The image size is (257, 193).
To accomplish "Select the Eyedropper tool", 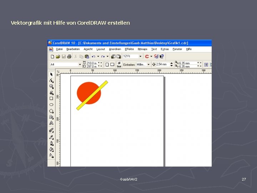I will coord(51,137).
